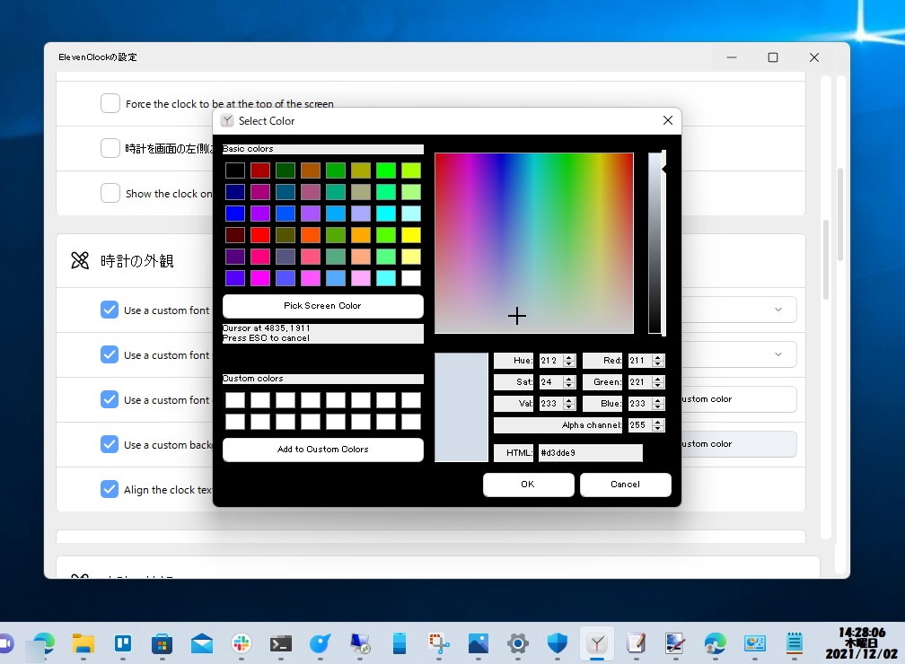Uncheck Align the clock text checkbox
Image resolution: width=905 pixels, height=664 pixels.
[110, 489]
